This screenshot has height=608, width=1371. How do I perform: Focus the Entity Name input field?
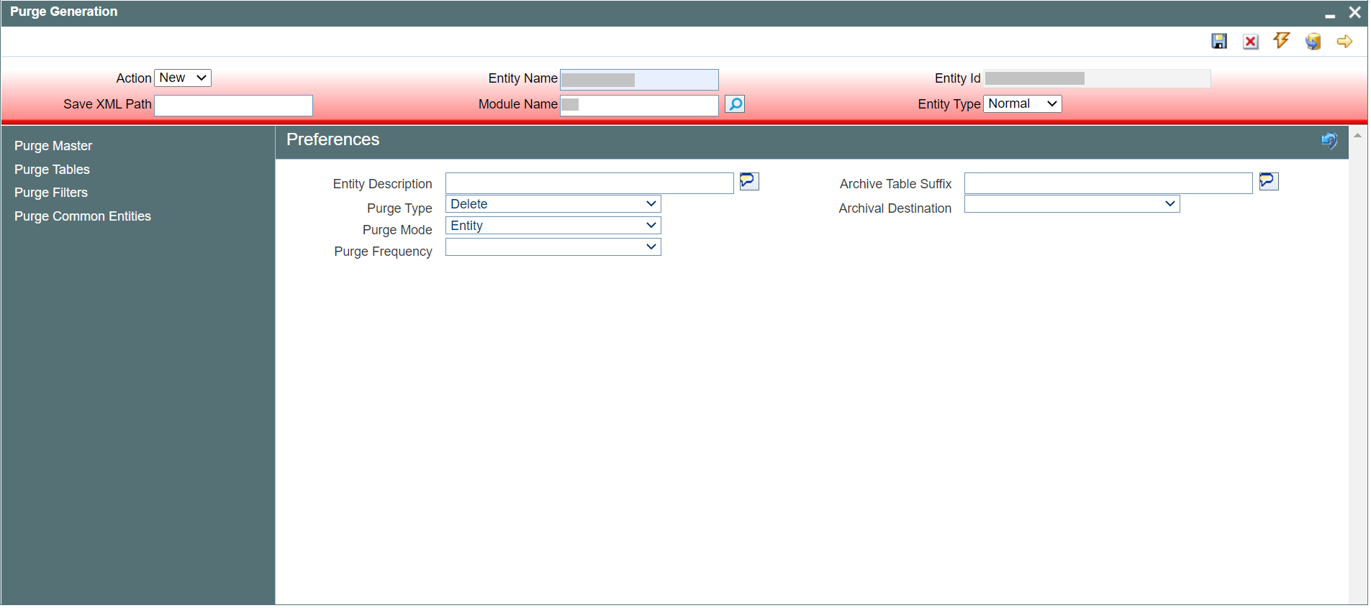coord(639,79)
